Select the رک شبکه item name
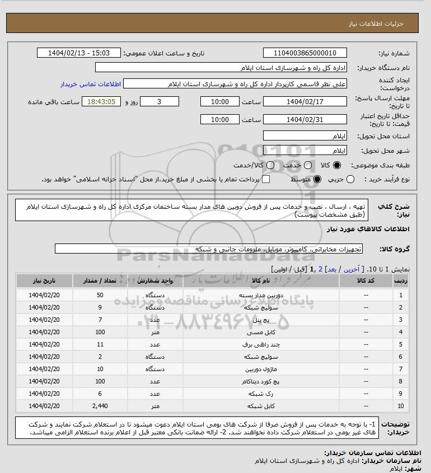This screenshot has height=473, width=431. click(261, 394)
